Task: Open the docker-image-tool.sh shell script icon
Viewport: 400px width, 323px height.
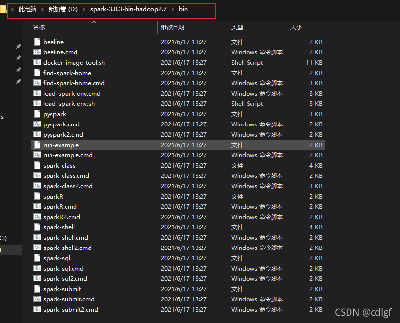Action: coord(37,62)
